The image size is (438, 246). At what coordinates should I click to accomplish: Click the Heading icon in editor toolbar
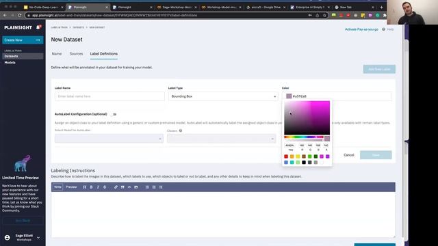84,187
